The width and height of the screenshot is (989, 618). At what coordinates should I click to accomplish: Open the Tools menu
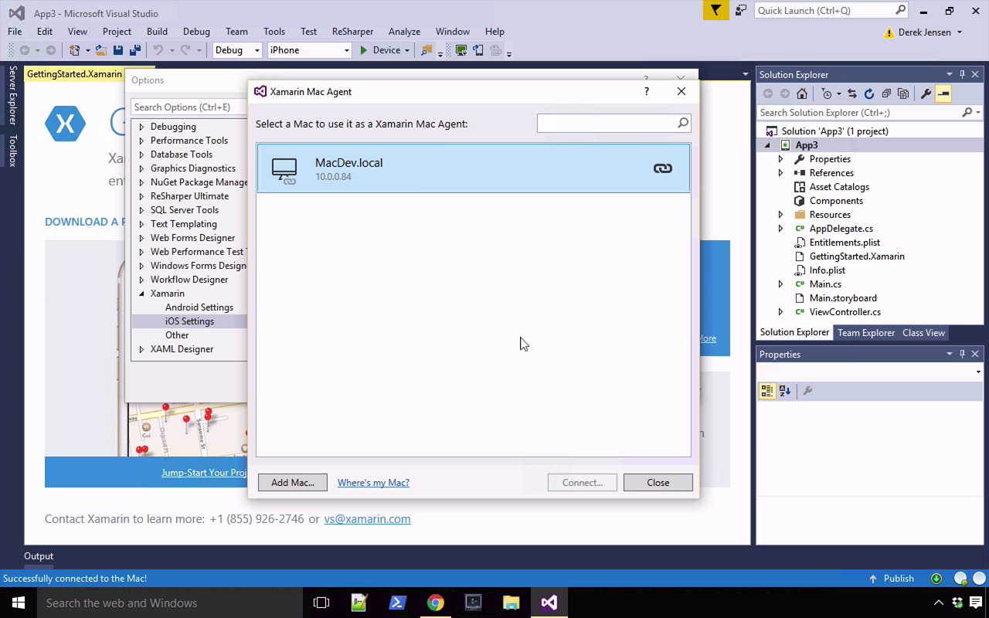pyautogui.click(x=274, y=32)
